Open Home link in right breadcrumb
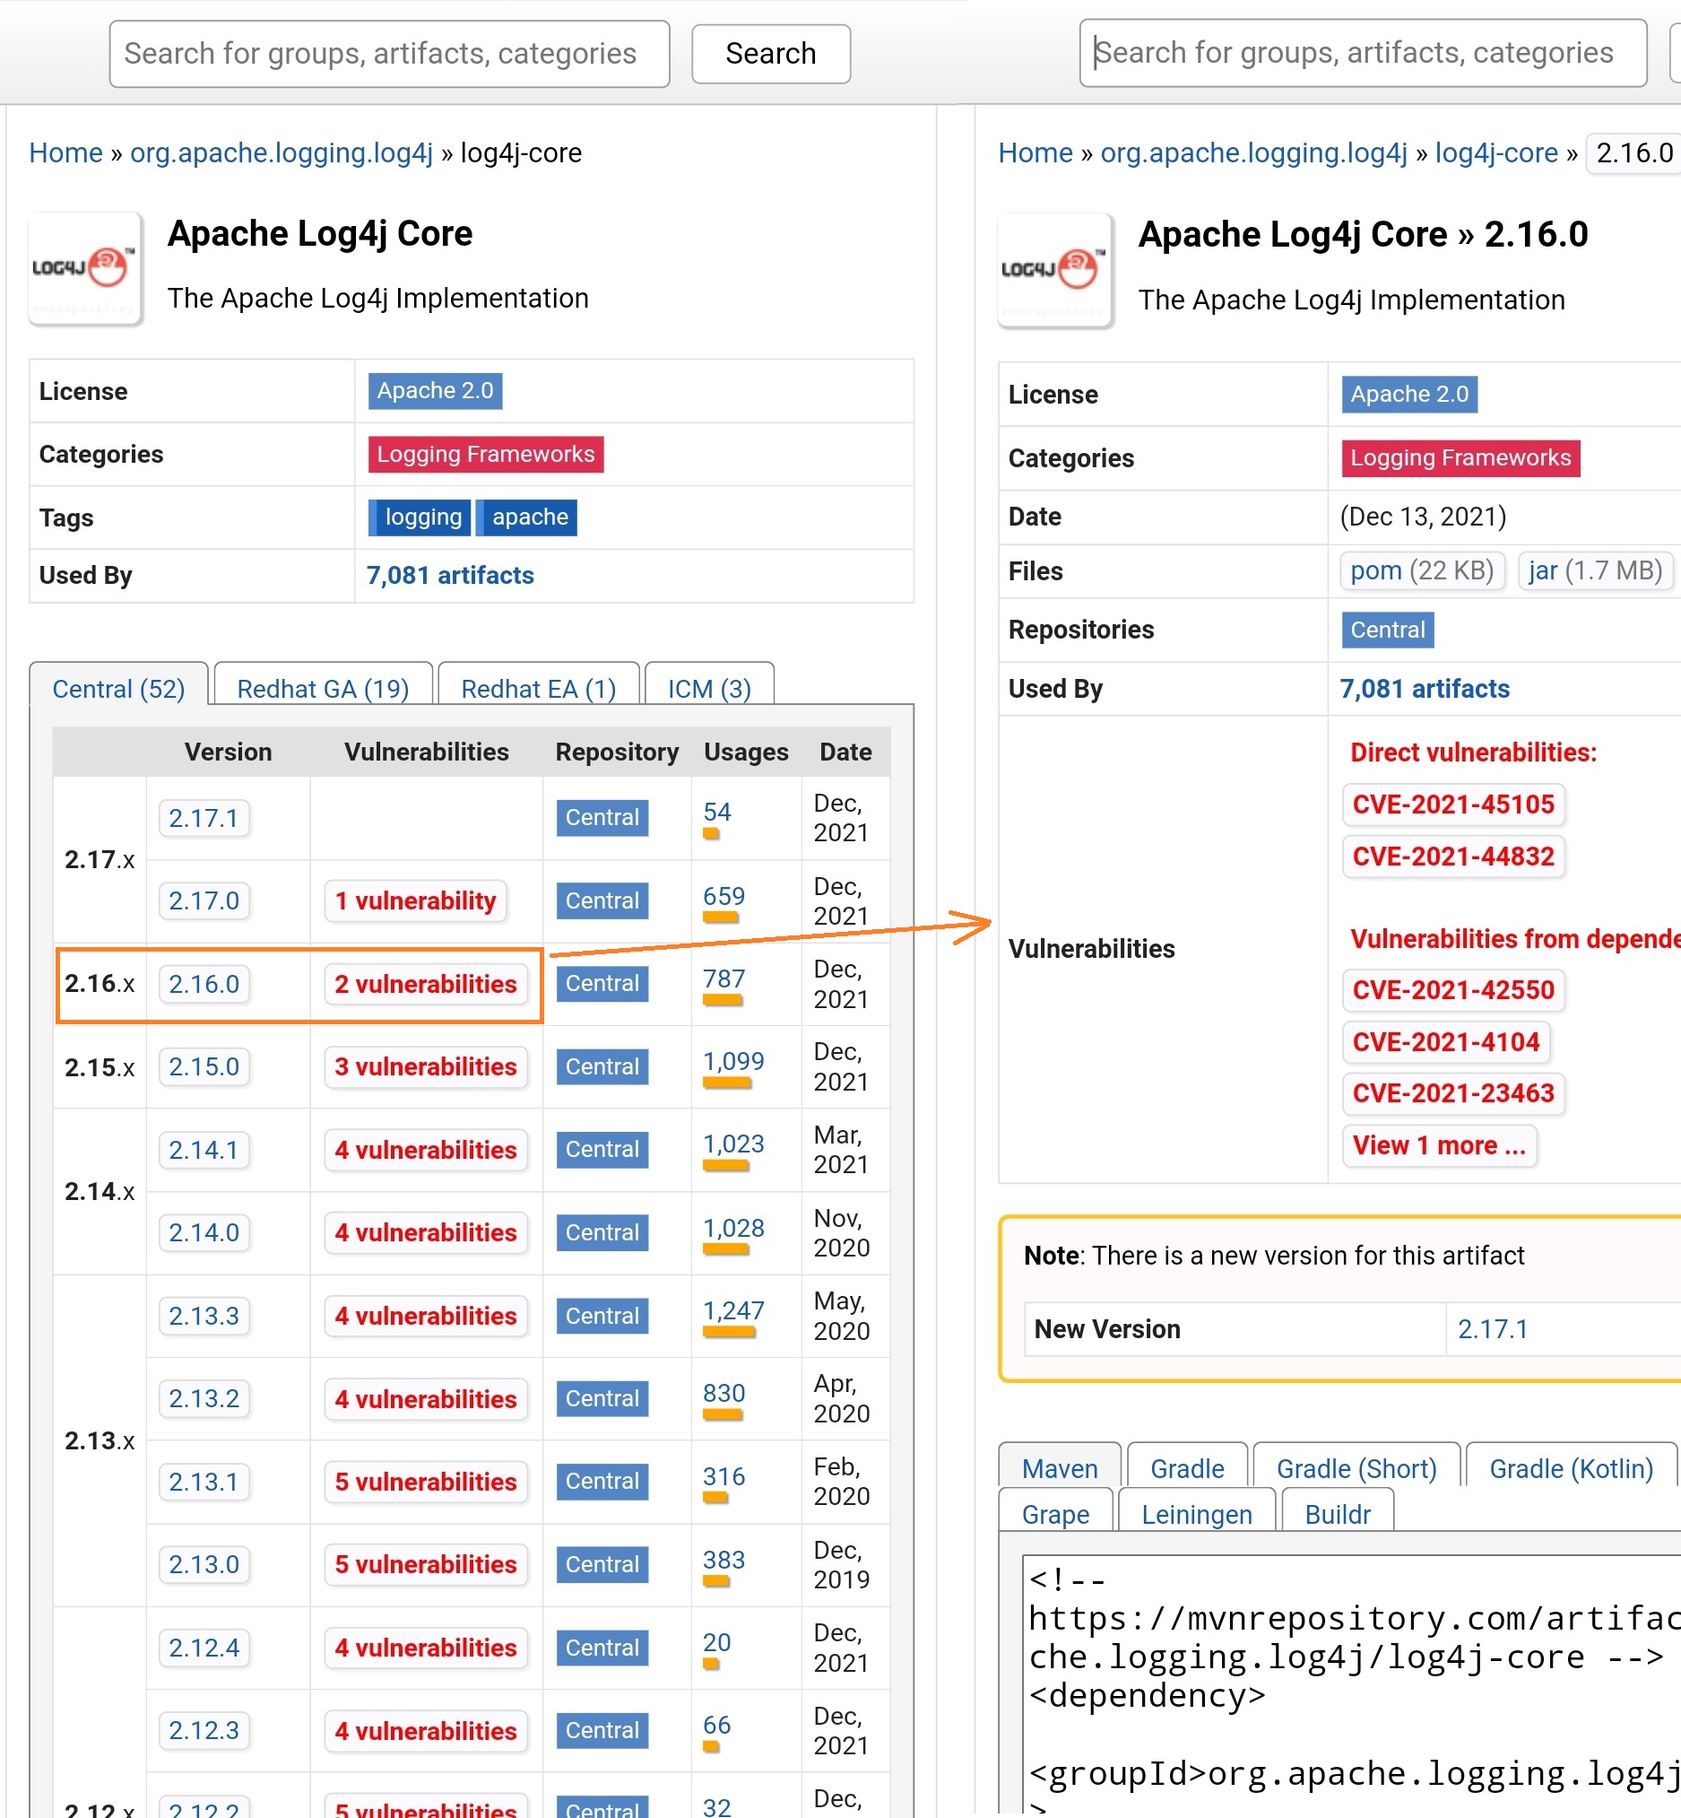The width and height of the screenshot is (1681, 1818). [1035, 152]
